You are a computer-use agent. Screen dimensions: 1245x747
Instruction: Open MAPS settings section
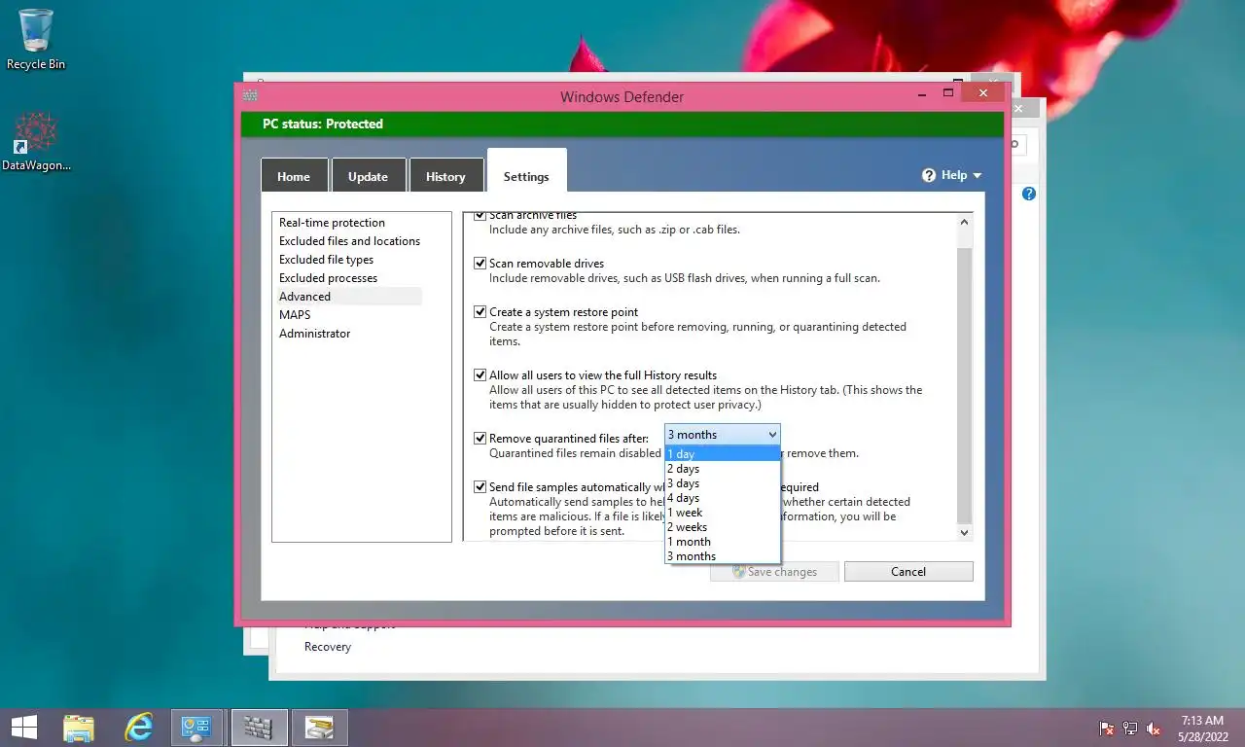coord(295,315)
